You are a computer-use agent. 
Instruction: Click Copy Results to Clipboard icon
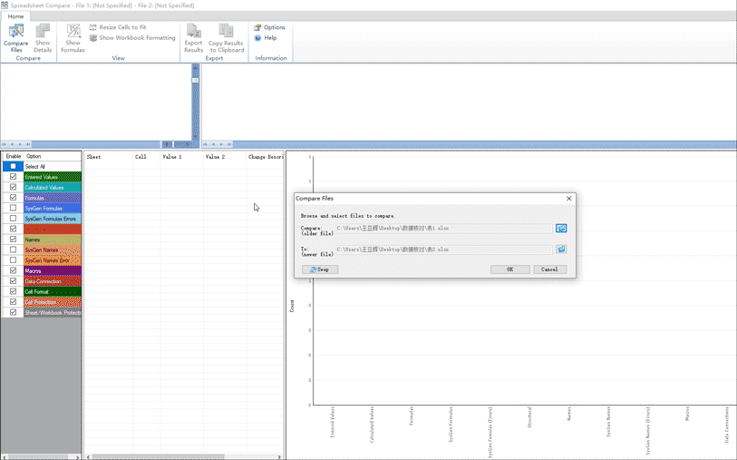[x=226, y=37]
